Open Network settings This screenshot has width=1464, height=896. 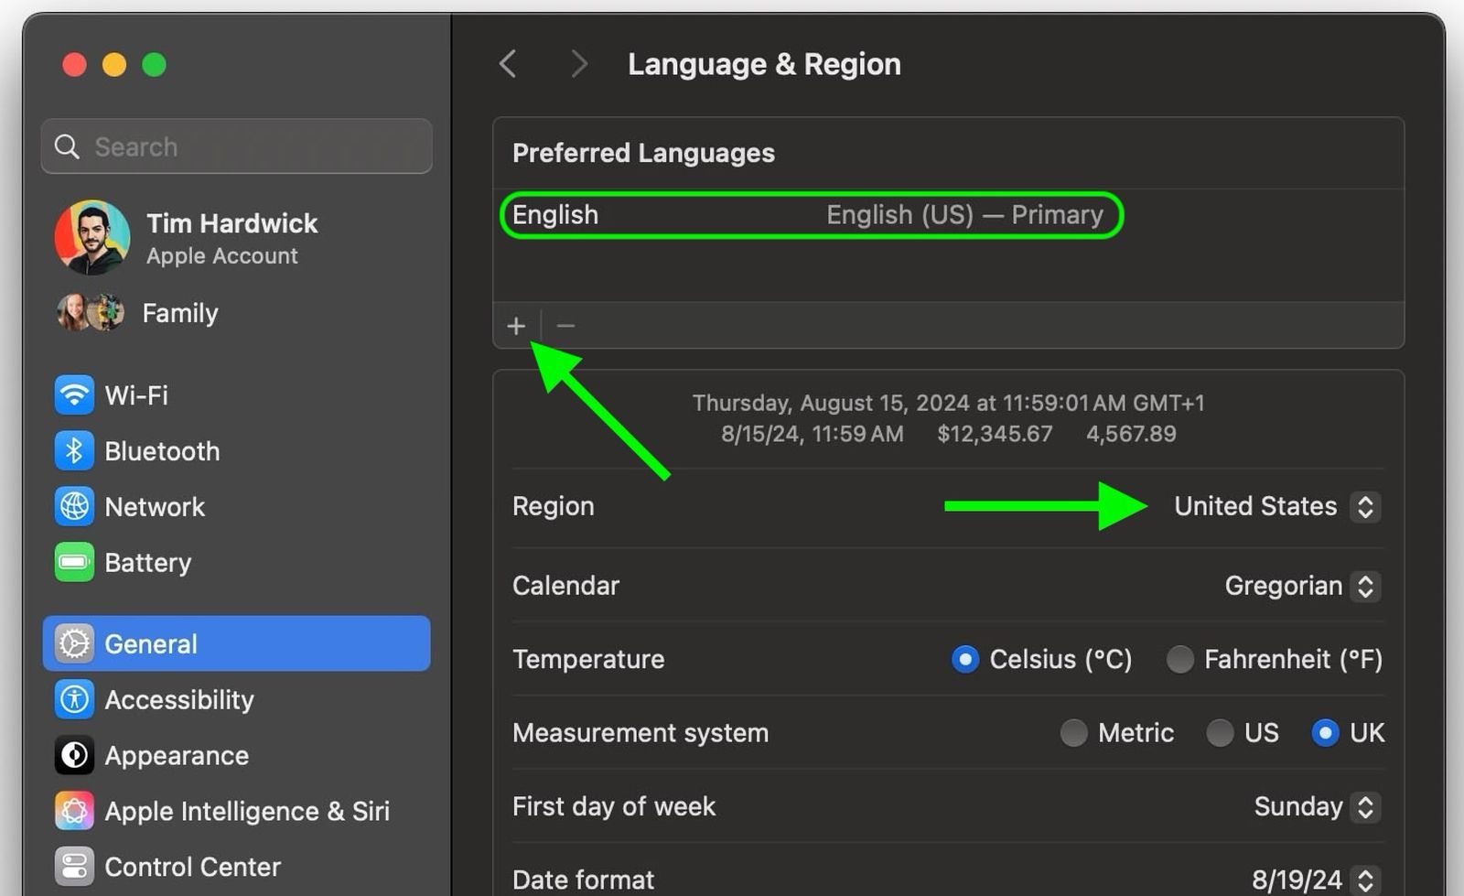(74, 506)
